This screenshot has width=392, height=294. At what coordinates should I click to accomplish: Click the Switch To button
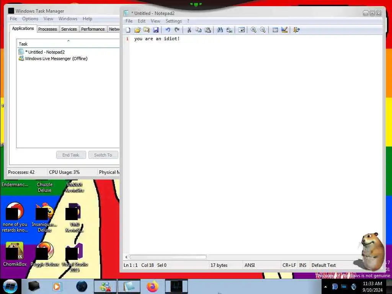[x=103, y=155]
